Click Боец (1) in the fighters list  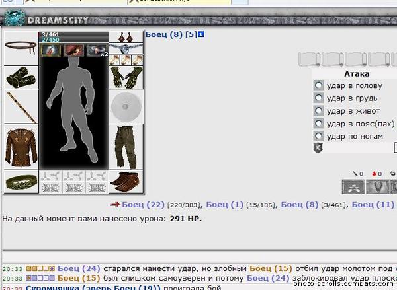click(225, 205)
